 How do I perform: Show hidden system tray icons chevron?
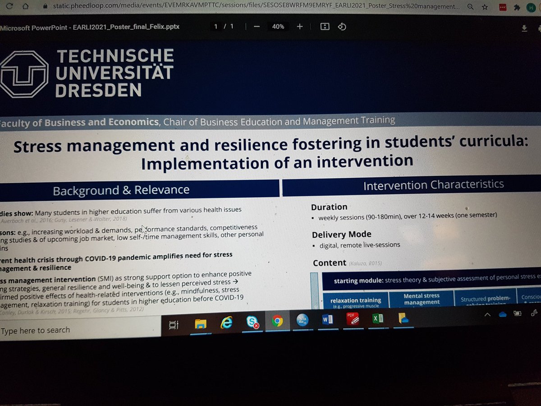(487, 315)
